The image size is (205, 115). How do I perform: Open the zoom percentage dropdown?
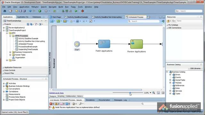(x=150, y=93)
